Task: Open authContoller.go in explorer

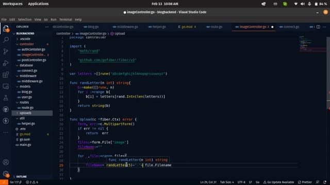Action: click(x=33, y=49)
